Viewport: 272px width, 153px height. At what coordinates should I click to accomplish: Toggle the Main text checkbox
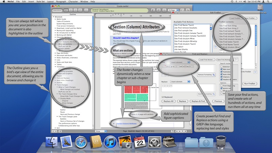click(222, 69)
